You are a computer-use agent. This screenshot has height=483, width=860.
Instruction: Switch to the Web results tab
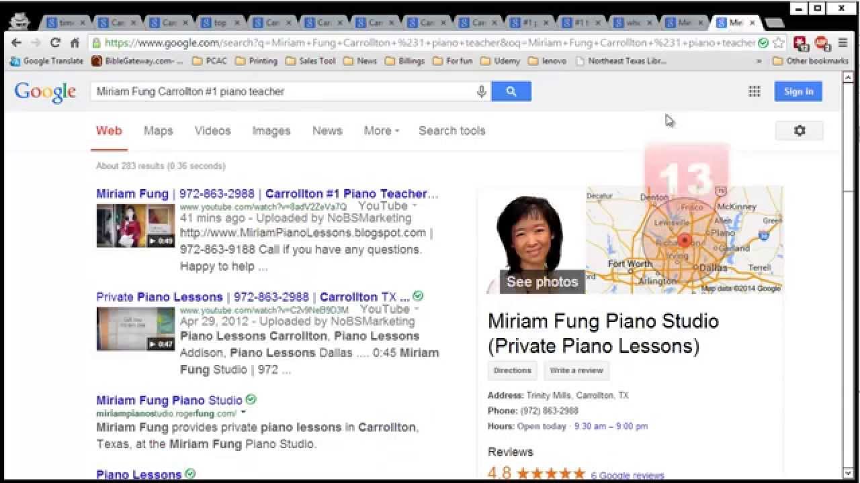pyautogui.click(x=109, y=131)
